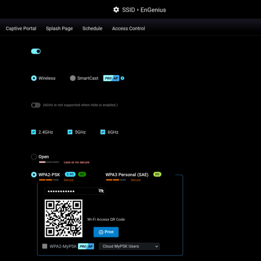Open the Captive Portal tab
Viewport: 261px width, 261px height.
(21, 29)
